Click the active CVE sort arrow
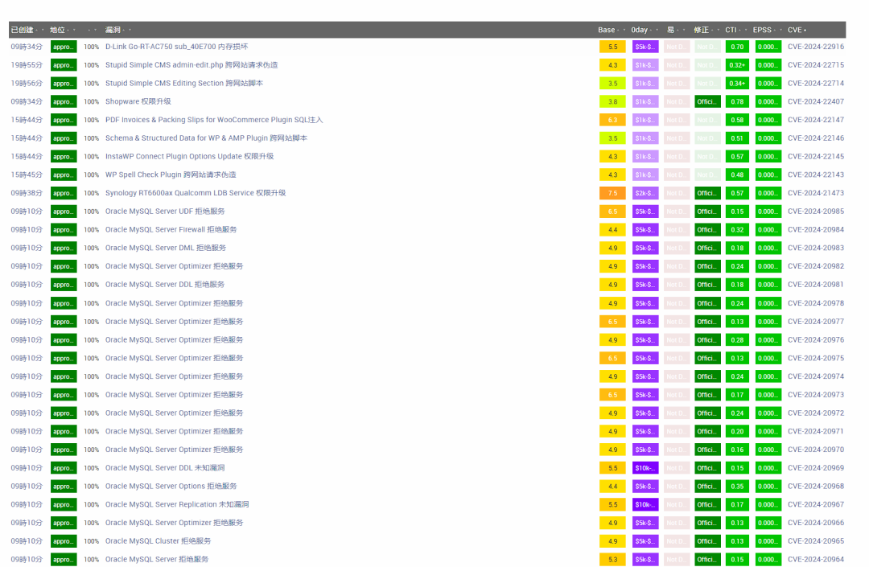 805,30
